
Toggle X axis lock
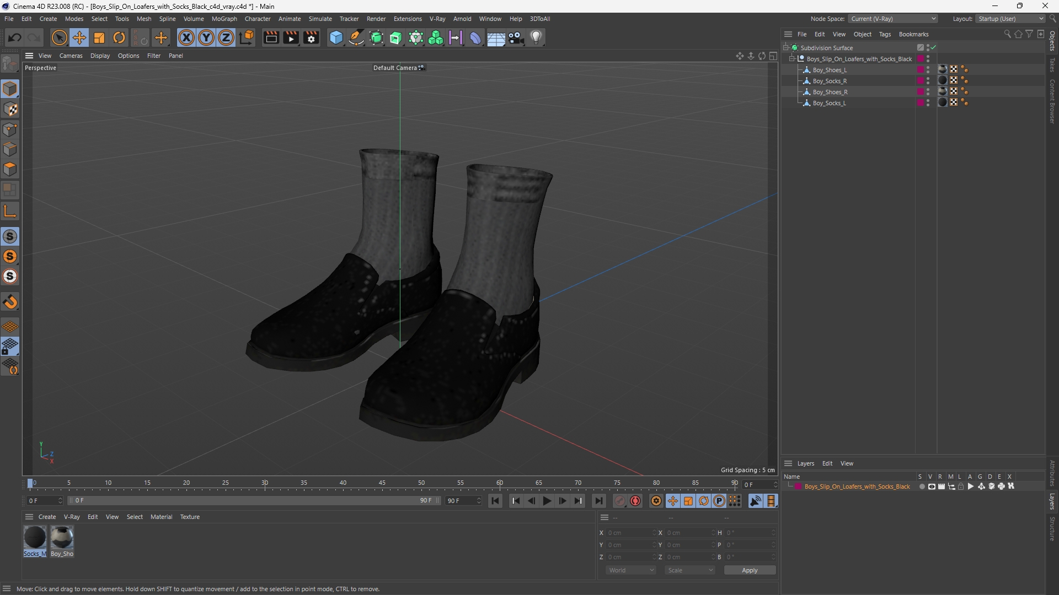[x=186, y=37]
